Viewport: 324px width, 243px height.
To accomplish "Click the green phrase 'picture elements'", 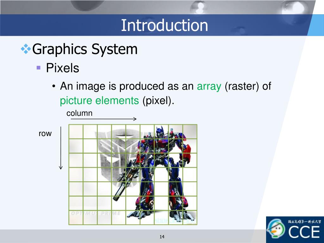I will pos(99,101).
